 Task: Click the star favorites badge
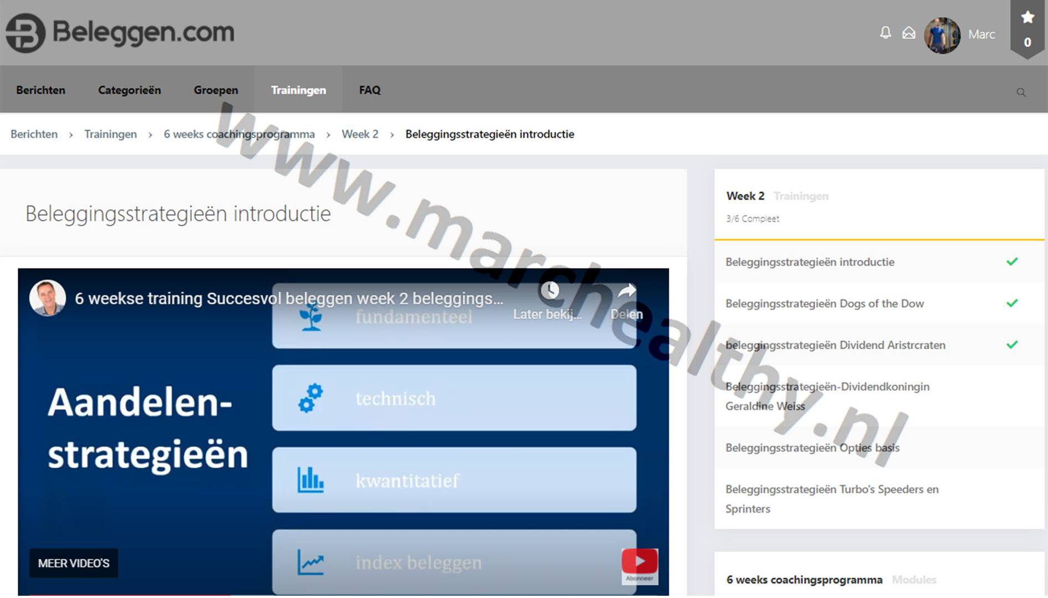[x=1027, y=28]
